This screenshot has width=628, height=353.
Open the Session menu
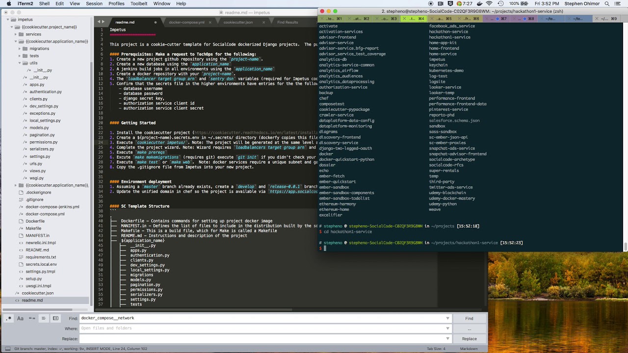[94, 3]
